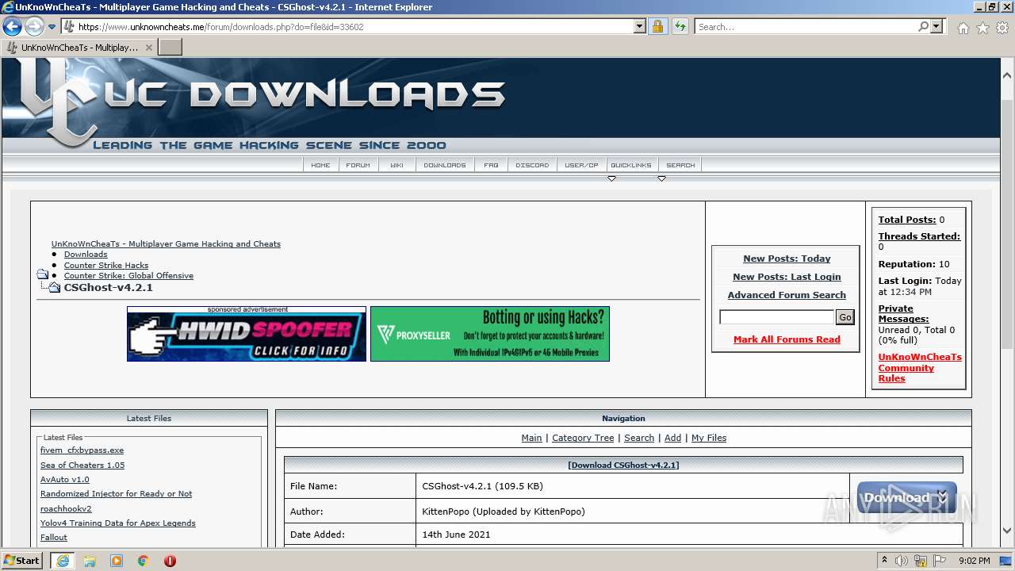
Task: Open AvAuto v1.0 file link
Action: tap(65, 480)
